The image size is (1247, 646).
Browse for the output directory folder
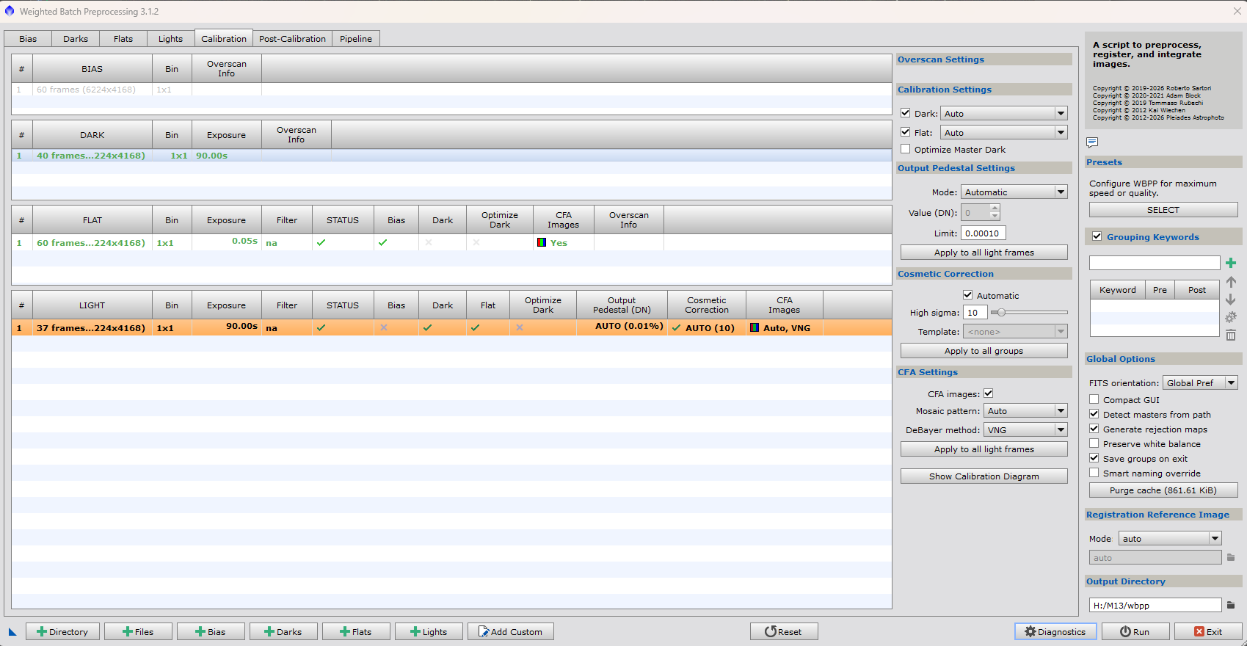[x=1231, y=606]
